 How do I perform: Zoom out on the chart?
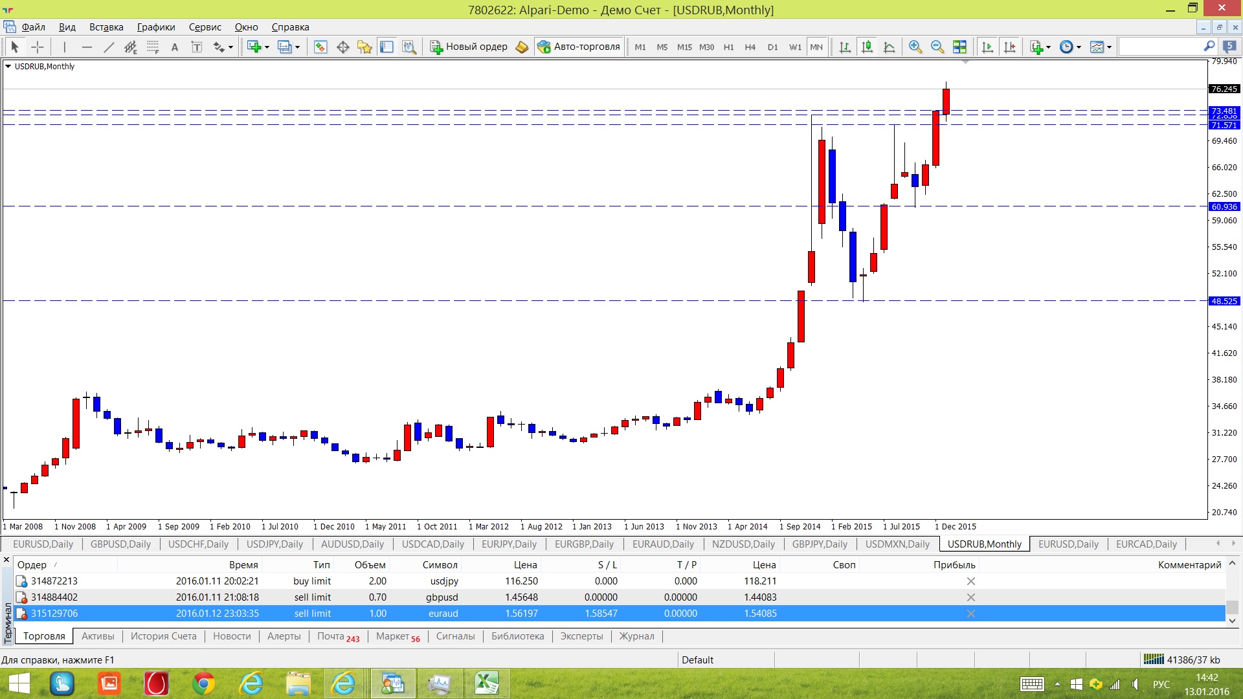coord(937,47)
